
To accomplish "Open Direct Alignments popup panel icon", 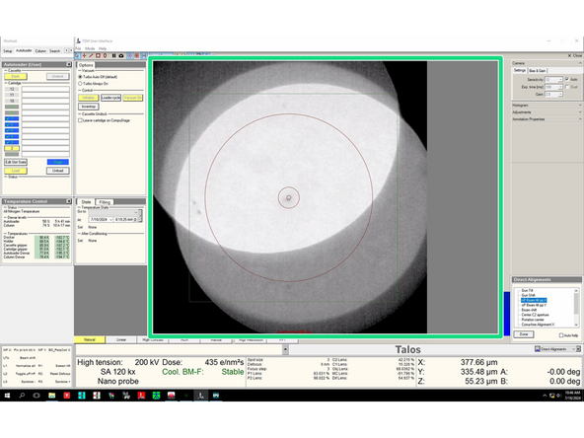I will tap(537, 349).
